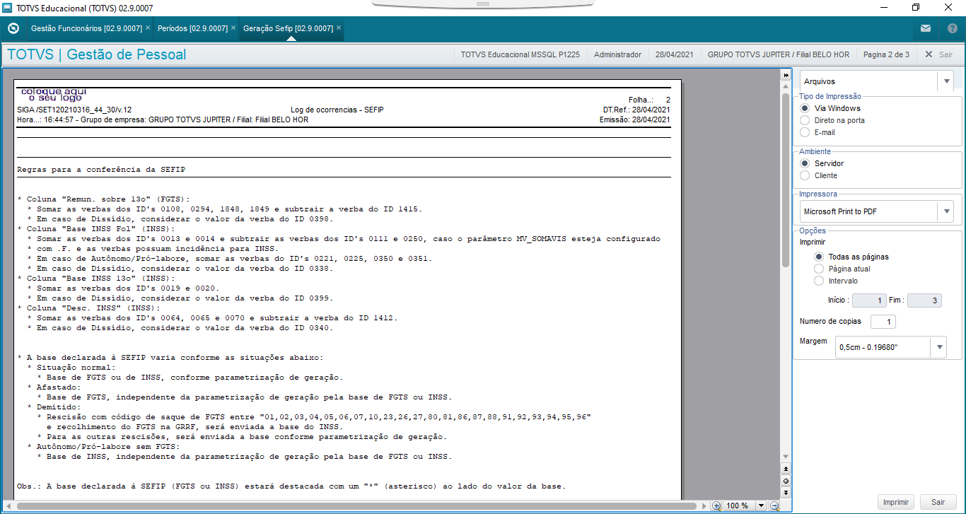Viewport: 966px width, 514px height.
Task: Switch to Geração Sefip tab
Action: [x=288, y=28]
